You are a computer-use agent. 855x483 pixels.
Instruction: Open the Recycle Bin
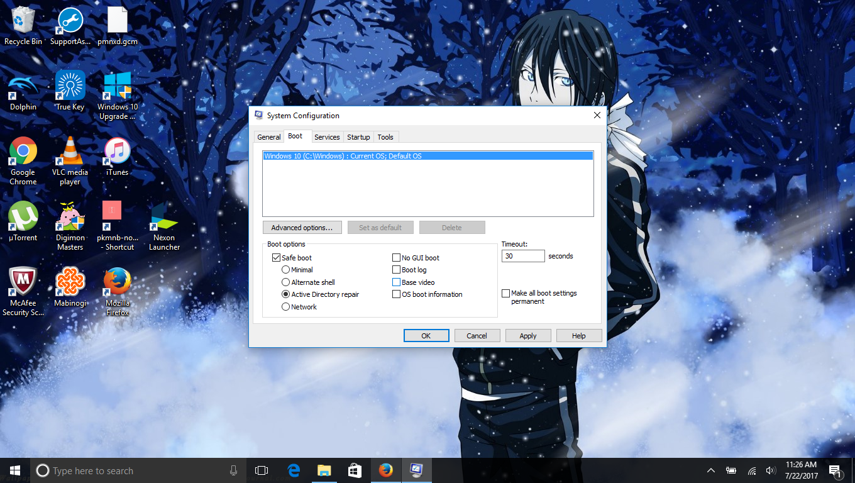pos(23,19)
